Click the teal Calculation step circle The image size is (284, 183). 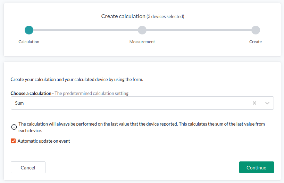[29, 30]
